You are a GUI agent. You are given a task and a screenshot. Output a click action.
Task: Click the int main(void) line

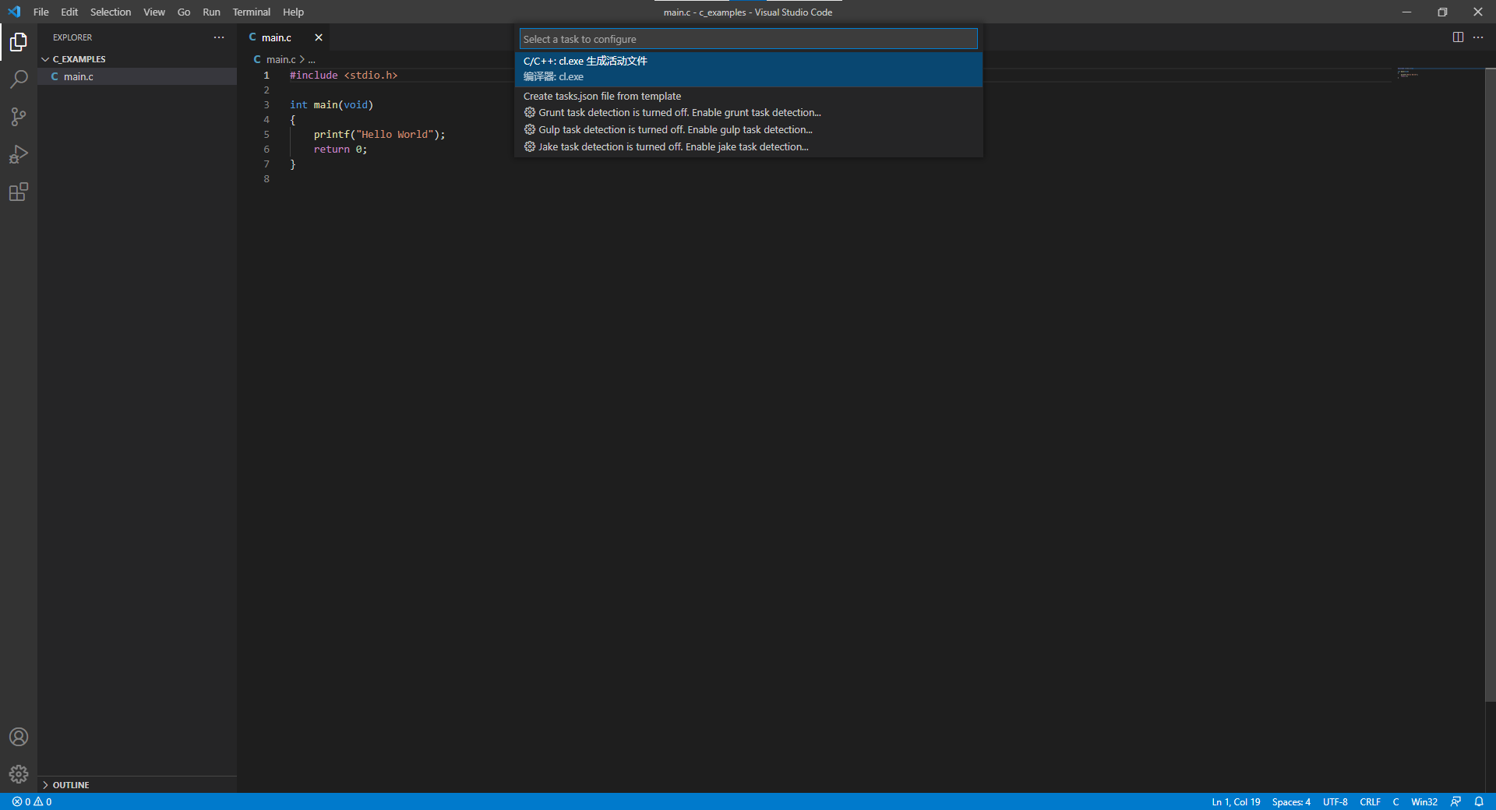coord(331,105)
